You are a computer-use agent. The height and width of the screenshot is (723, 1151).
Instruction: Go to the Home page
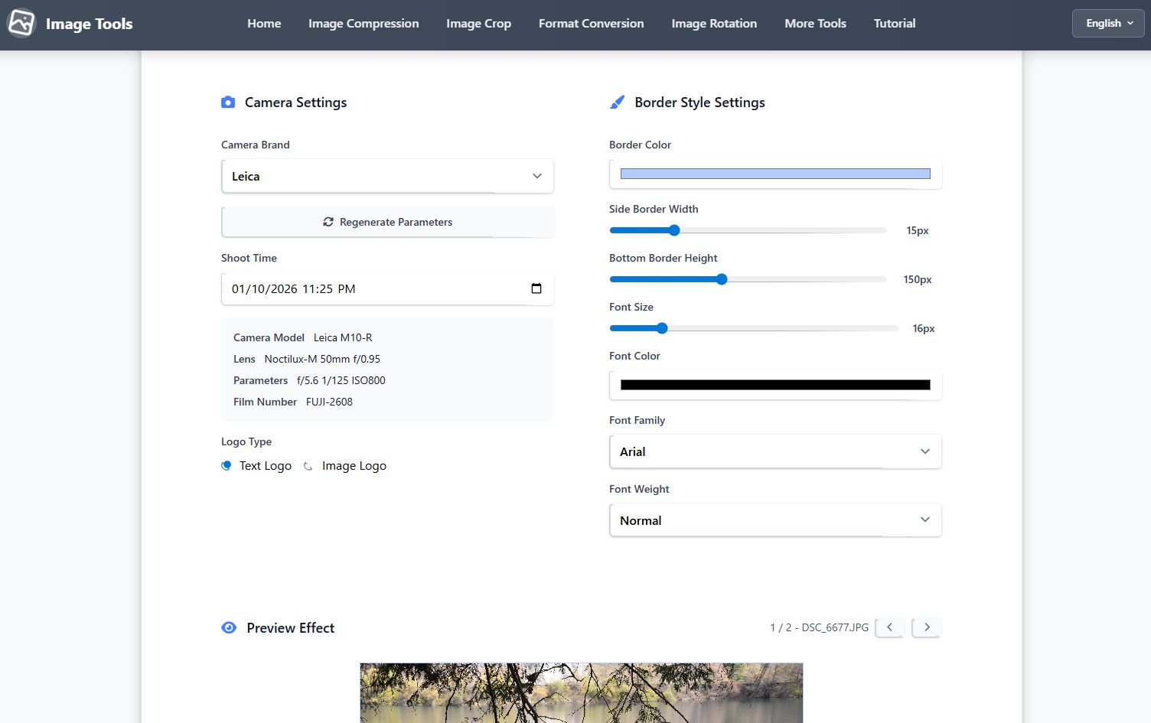coord(264,24)
